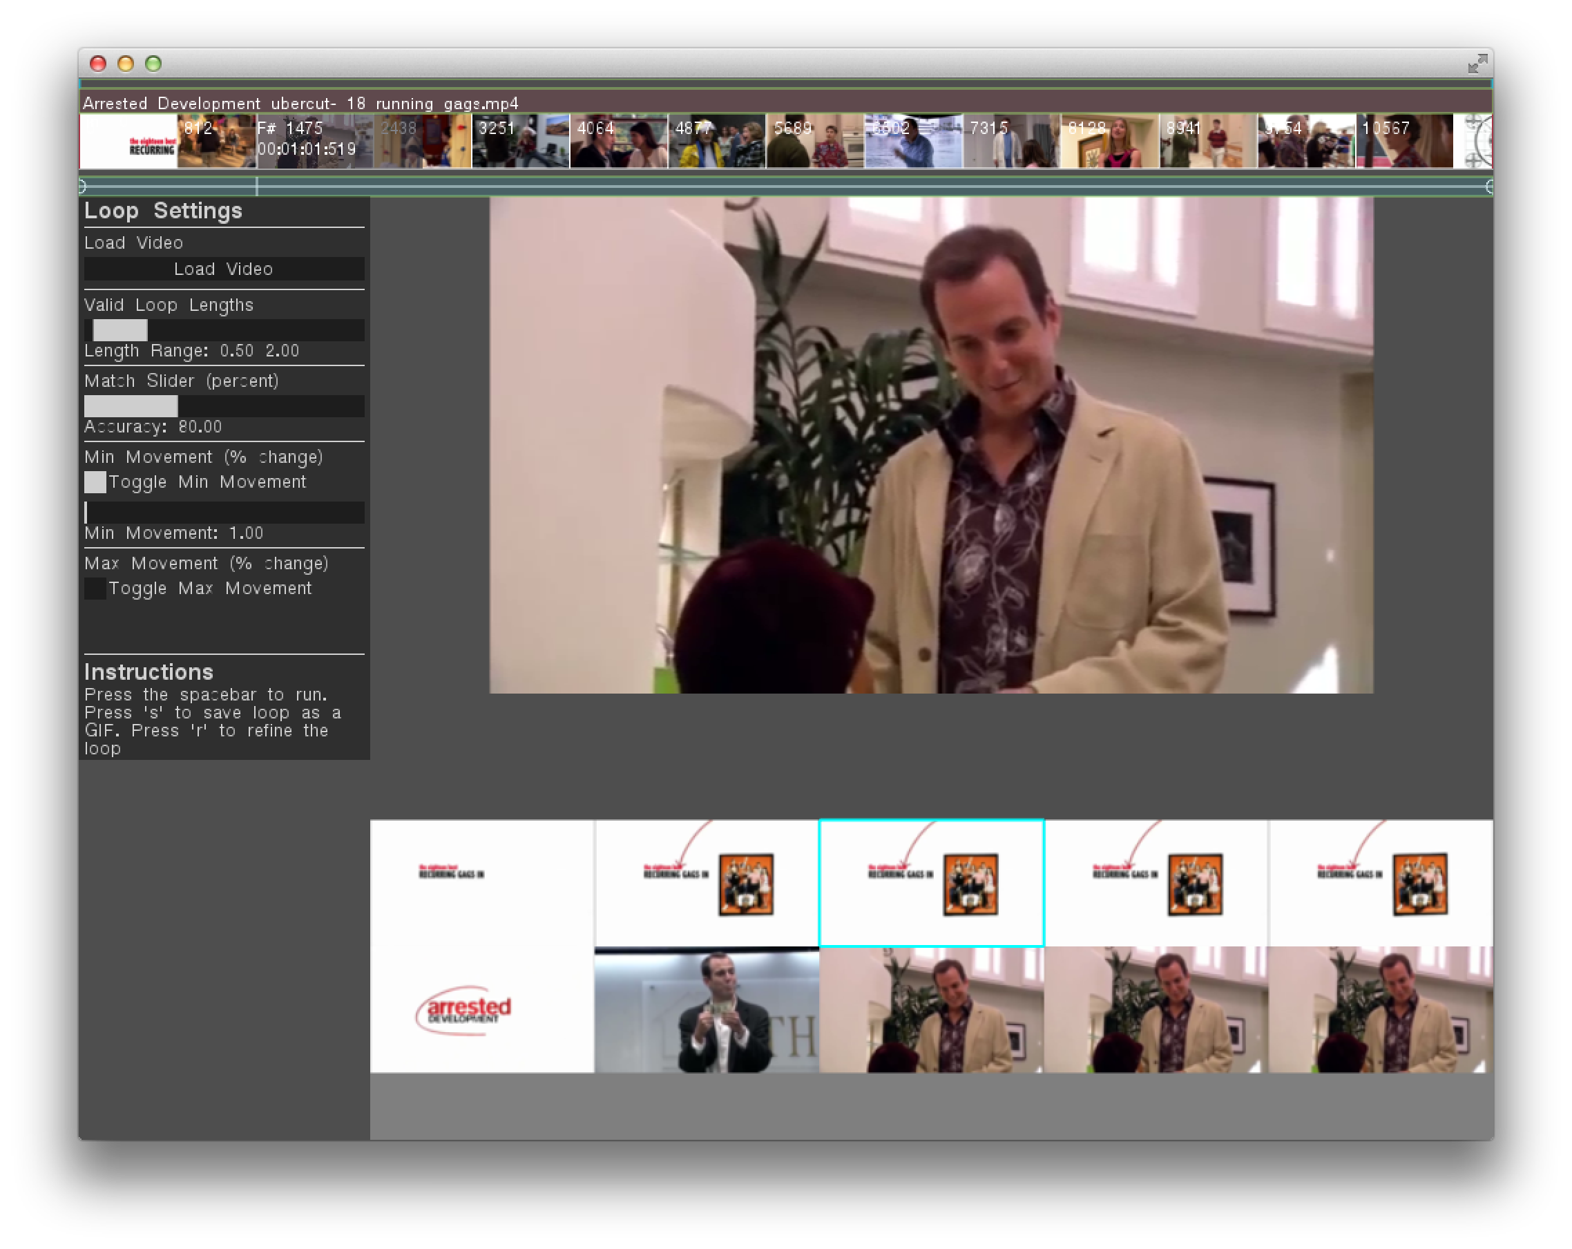Click the timeline thumbnail labeled 812
1572x1249 pixels.
click(217, 142)
